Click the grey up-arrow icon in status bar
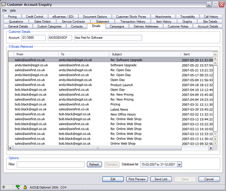 point(4,187)
